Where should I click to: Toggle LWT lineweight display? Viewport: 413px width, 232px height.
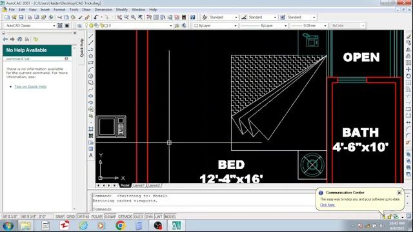click(x=159, y=217)
